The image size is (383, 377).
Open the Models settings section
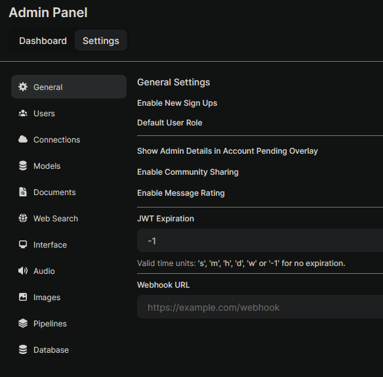click(69, 166)
